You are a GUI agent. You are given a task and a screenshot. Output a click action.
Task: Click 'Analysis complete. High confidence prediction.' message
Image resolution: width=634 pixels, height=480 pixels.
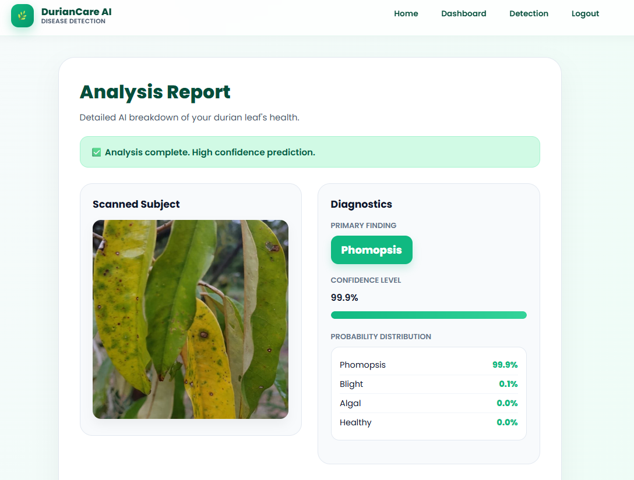(210, 152)
